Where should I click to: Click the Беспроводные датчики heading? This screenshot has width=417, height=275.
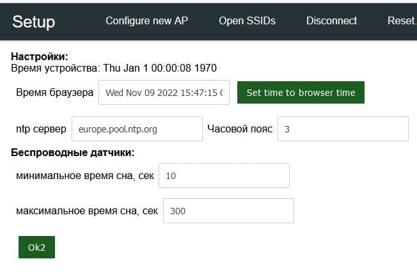pos(73,152)
